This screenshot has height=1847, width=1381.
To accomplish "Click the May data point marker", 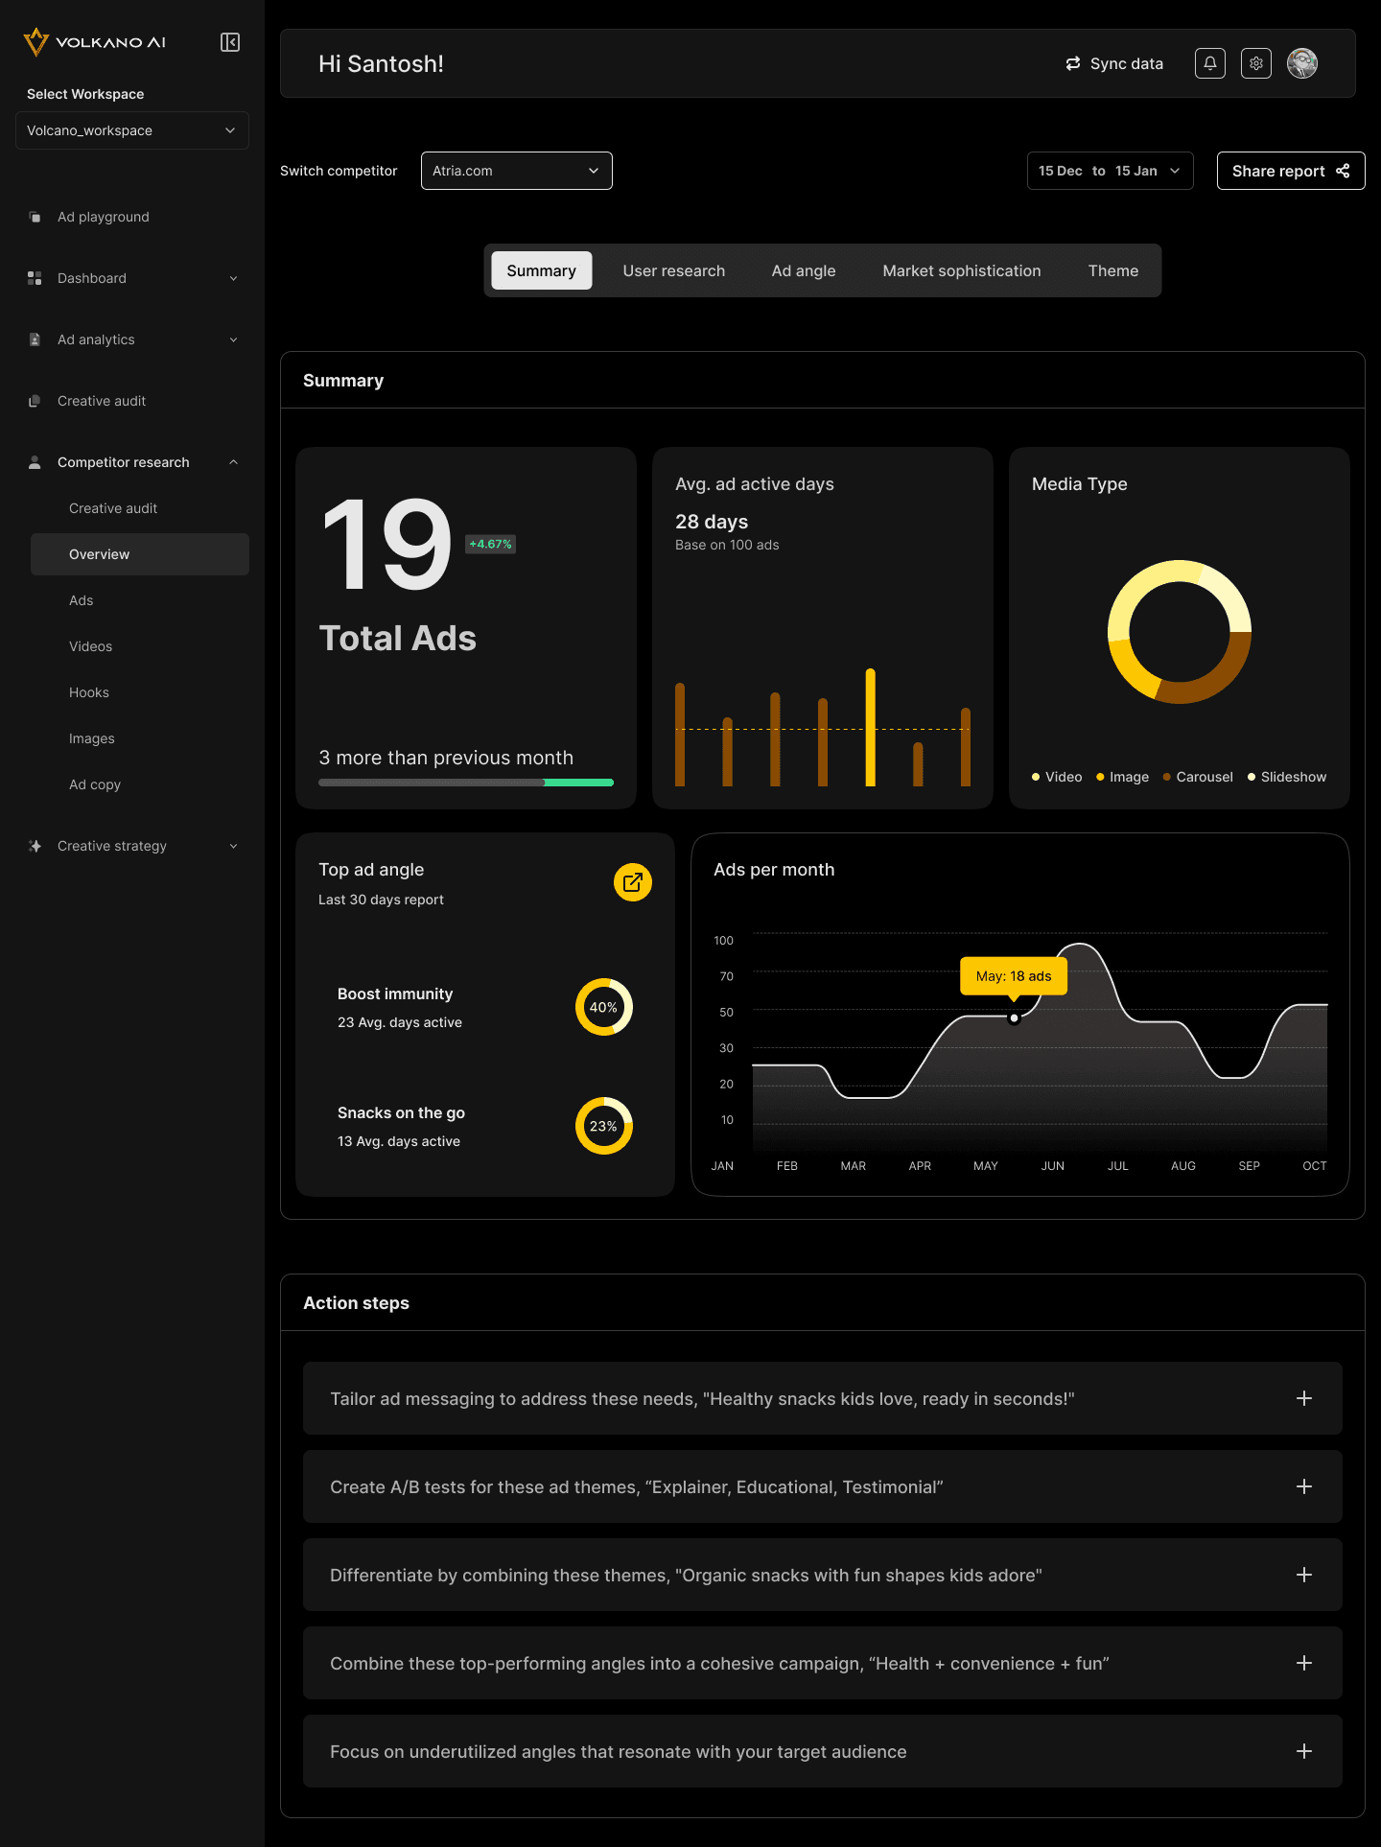I will click(x=1014, y=1018).
